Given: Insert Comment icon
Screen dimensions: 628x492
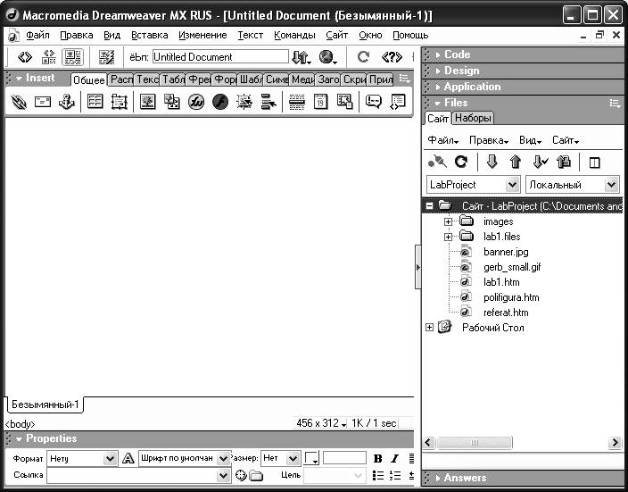Looking at the screenshot, I should click(x=373, y=102).
